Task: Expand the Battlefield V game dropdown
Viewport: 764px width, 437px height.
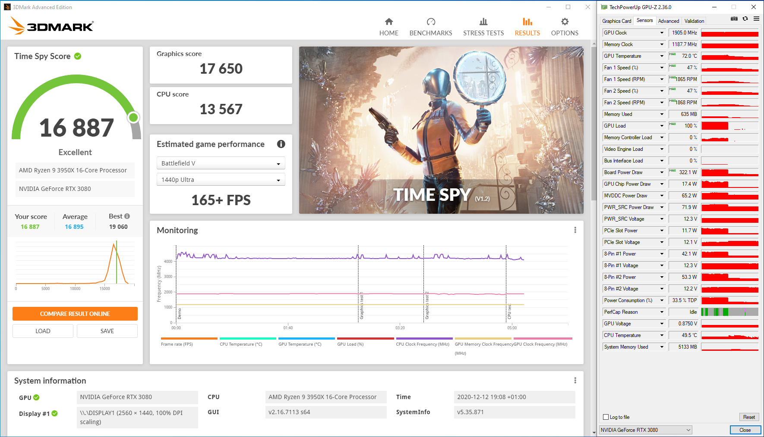Action: point(221,163)
